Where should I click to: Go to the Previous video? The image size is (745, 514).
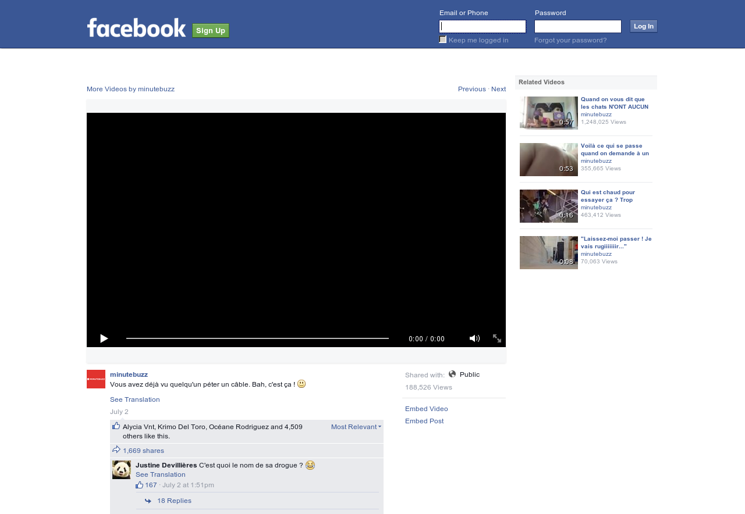[472, 89]
